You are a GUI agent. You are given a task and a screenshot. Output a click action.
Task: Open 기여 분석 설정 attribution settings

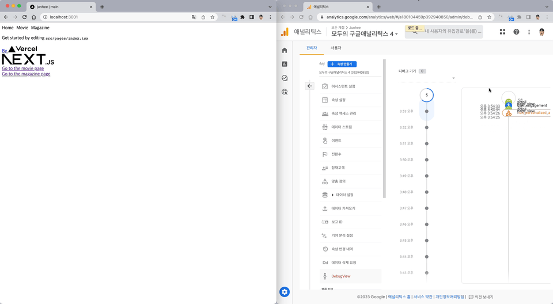pos(351,235)
